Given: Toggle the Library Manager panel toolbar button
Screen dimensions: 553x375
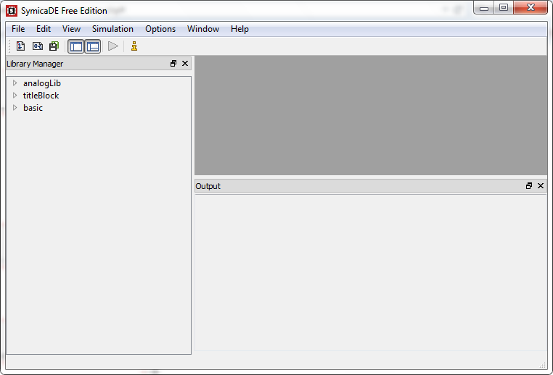Looking at the screenshot, I should tap(76, 46).
